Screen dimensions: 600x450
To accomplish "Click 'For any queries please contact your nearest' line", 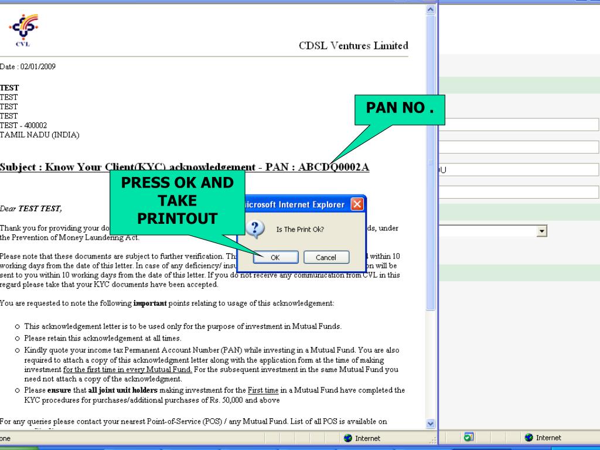I will click(x=193, y=421).
